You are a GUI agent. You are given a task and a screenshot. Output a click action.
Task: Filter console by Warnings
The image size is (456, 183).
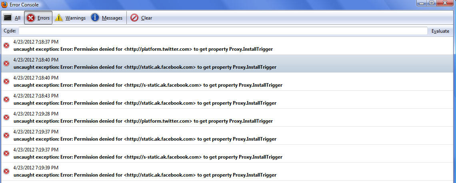70,18
